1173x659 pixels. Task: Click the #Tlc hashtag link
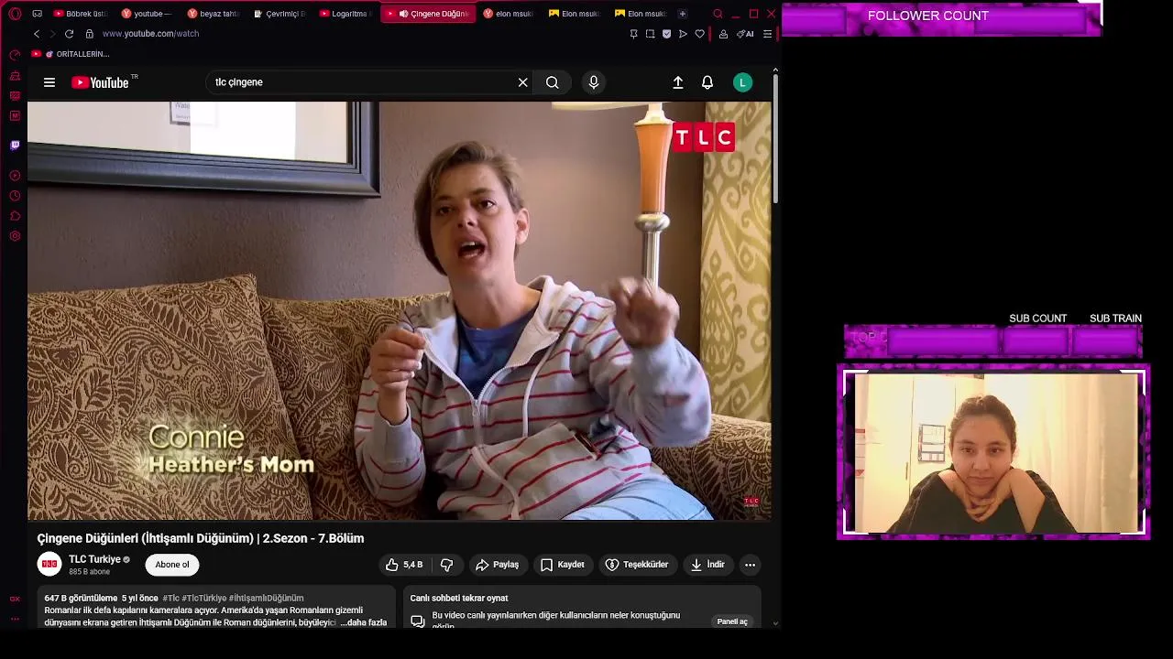click(x=170, y=598)
